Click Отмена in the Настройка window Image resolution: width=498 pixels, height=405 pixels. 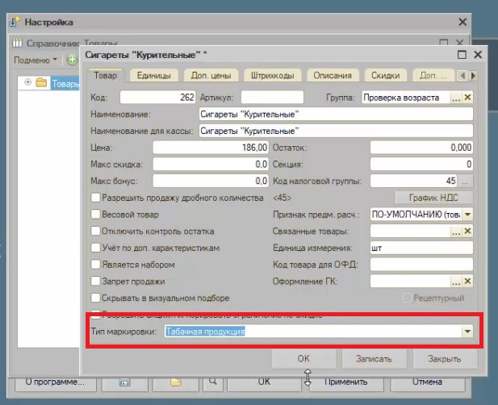tap(428, 382)
